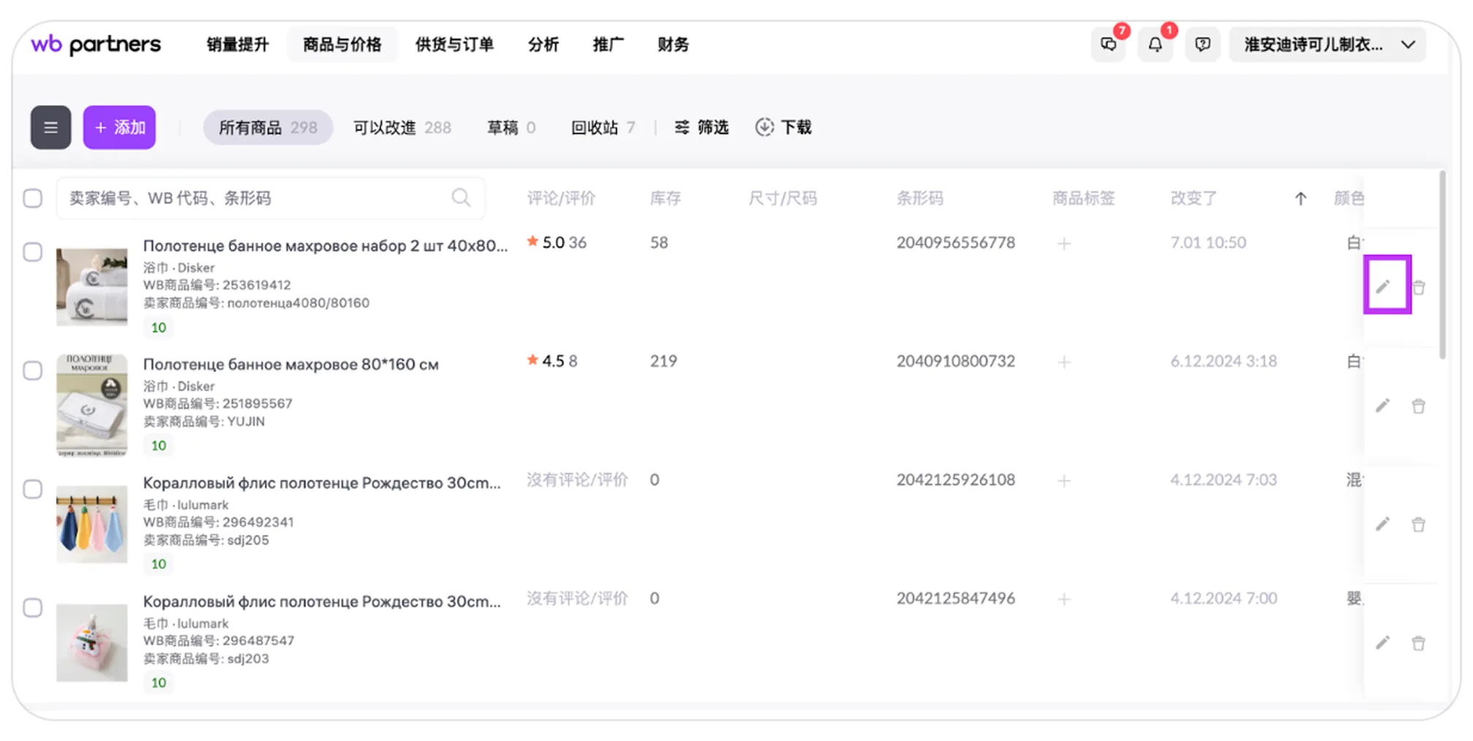Switch to the 可以改進 288 tab

pyautogui.click(x=402, y=128)
